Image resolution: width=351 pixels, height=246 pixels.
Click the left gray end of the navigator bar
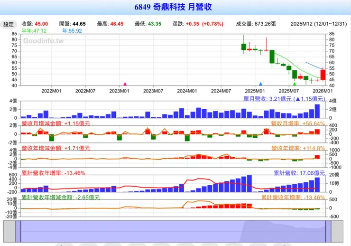tap(9, 231)
